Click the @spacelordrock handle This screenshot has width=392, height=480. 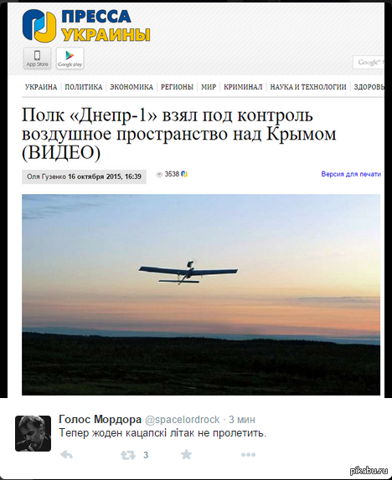182,420
